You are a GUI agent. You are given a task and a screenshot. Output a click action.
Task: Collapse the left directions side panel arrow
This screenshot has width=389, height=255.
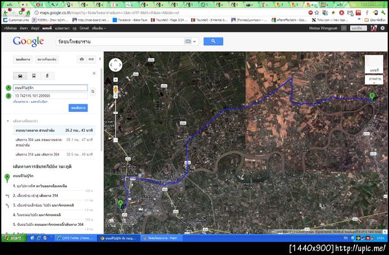pyautogui.click(x=100, y=59)
